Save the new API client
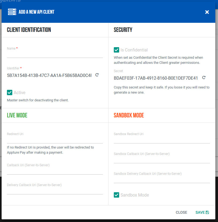Screen dimensions: 218x222 [x=202, y=212]
